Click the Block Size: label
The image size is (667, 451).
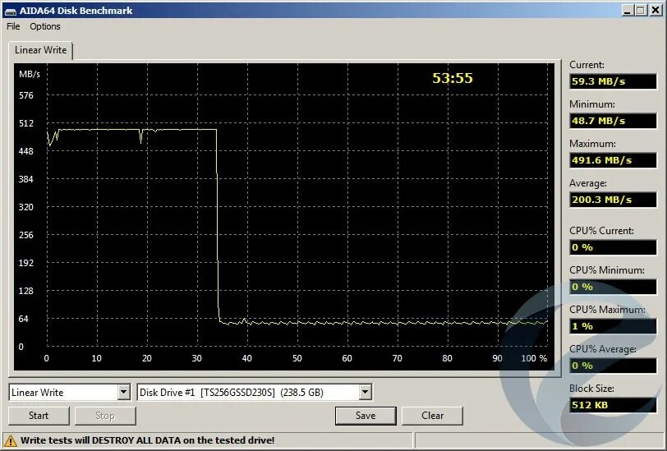[591, 389]
